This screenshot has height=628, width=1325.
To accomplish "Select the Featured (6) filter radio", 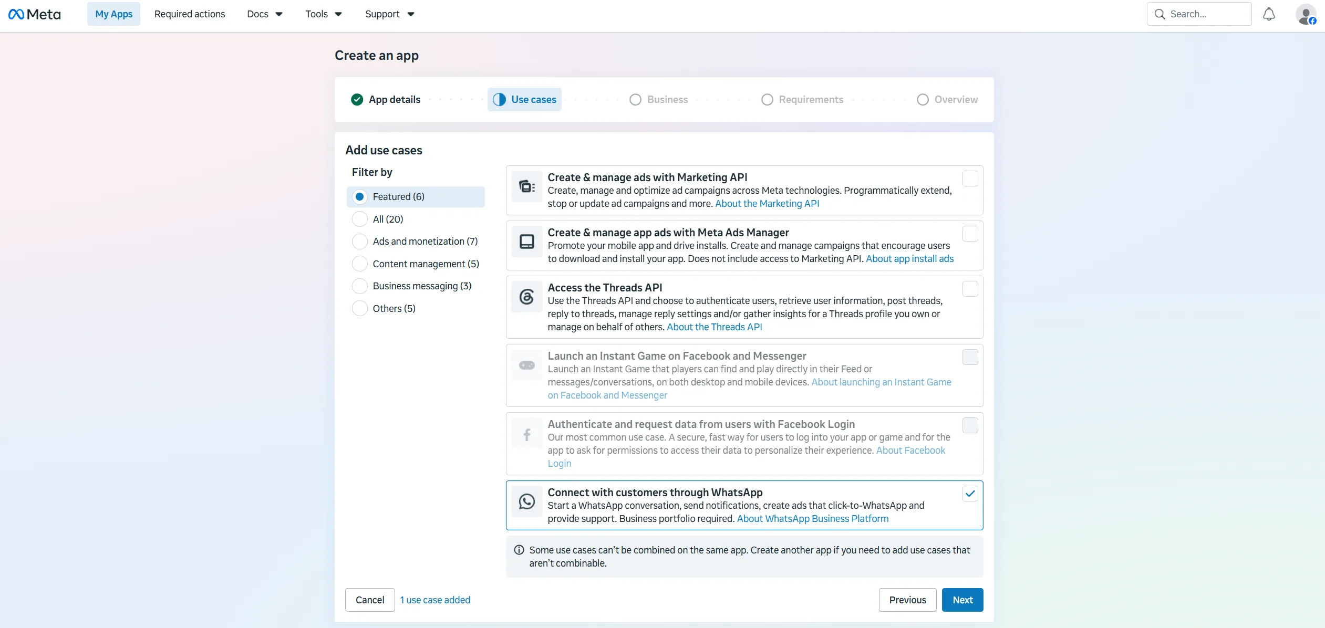I will [360, 196].
